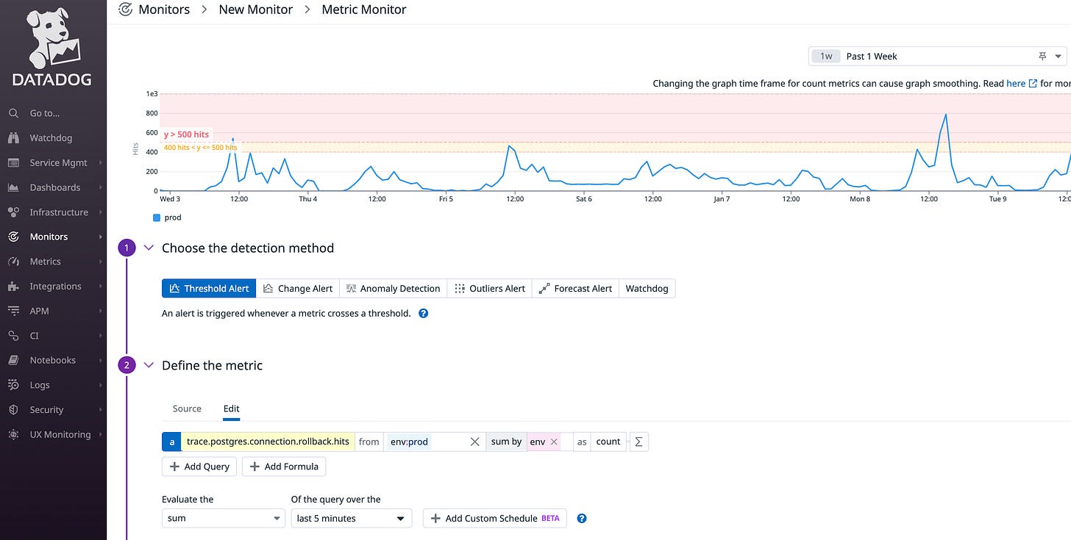Select Anomaly Detection method
This screenshot has height=540, width=1071.
point(394,289)
